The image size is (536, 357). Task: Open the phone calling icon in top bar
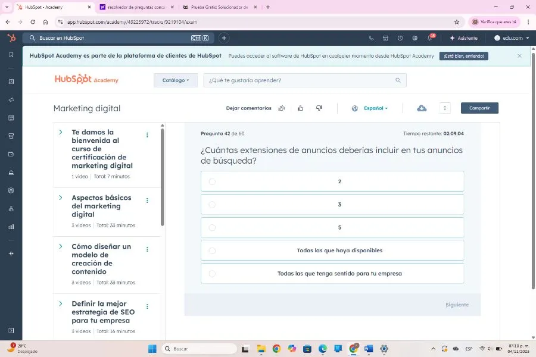tap(371, 38)
